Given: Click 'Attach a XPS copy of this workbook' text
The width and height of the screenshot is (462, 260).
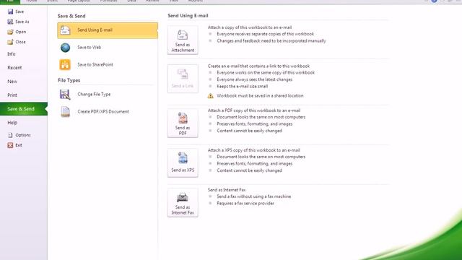Looking at the screenshot, I should point(253,150).
